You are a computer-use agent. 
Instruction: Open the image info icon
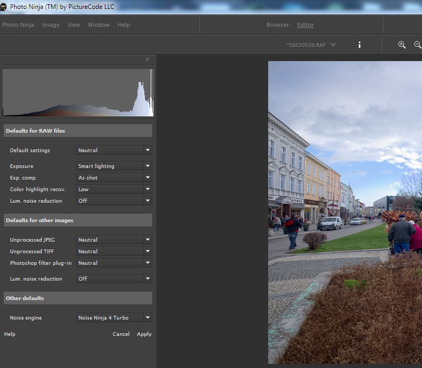point(360,45)
